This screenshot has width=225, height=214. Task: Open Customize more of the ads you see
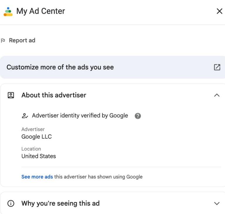click(x=112, y=67)
